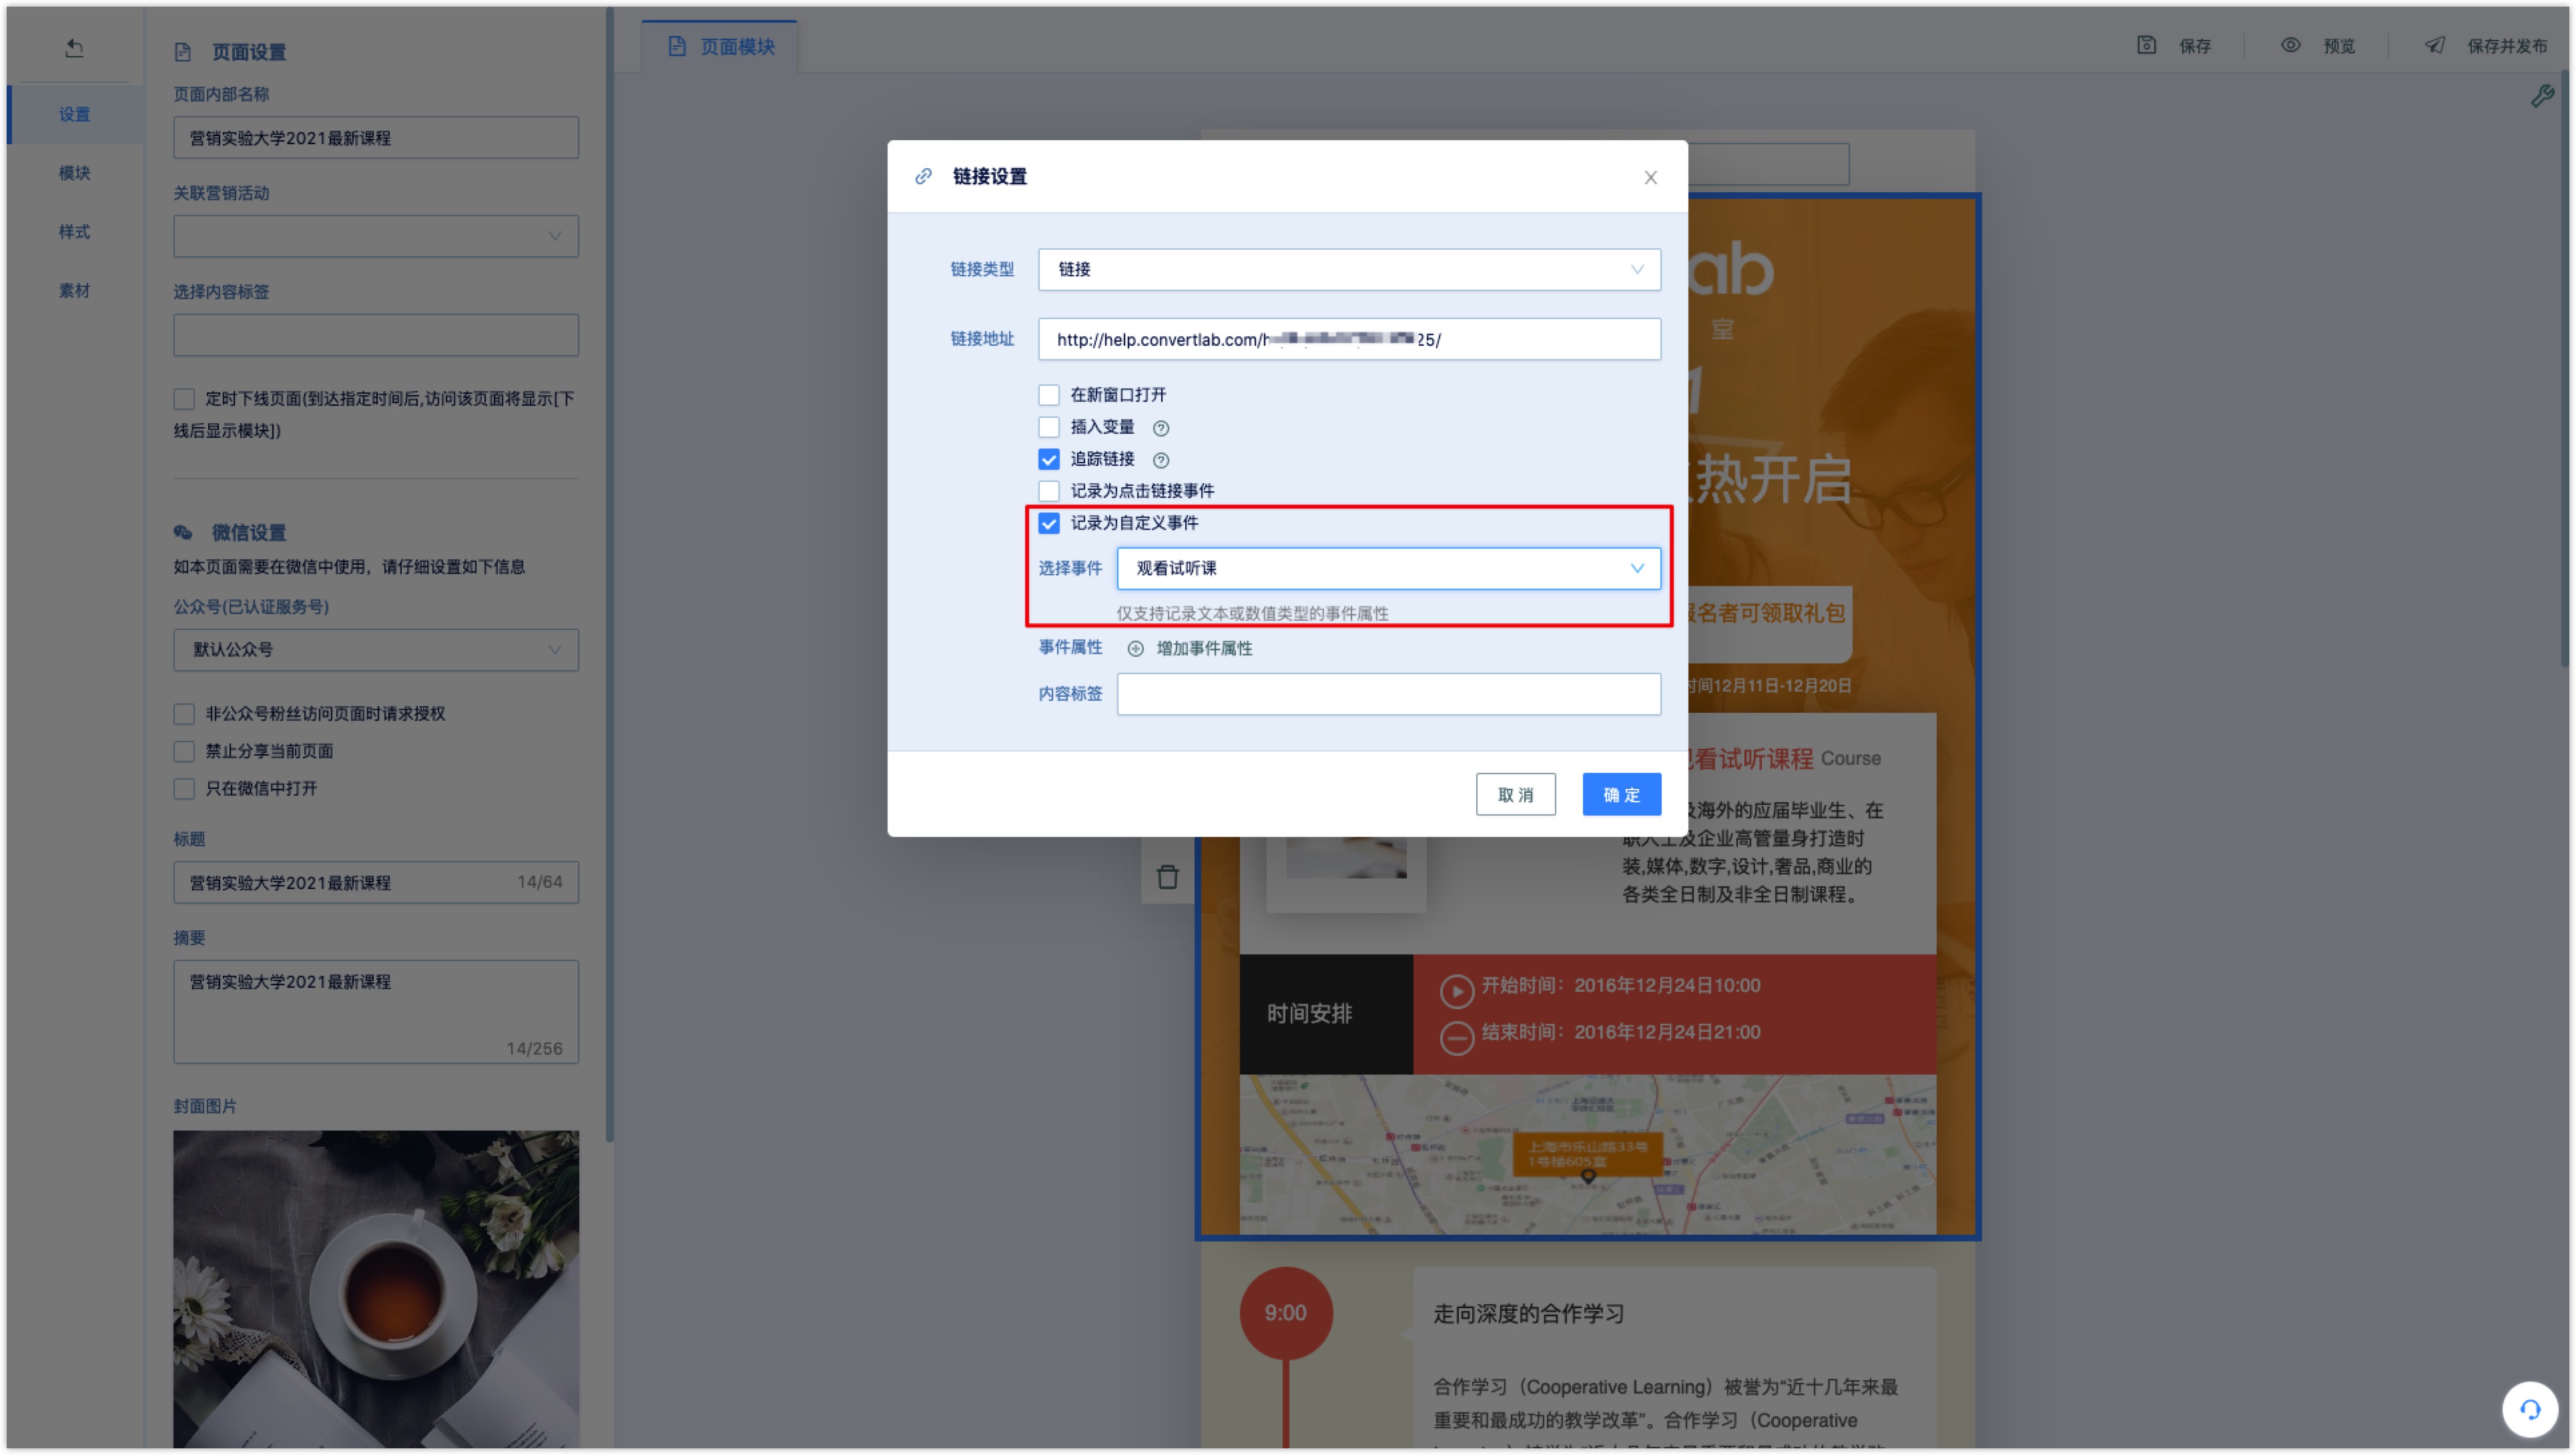Click the 保存 button label
Viewport: 2576px width, 1455px height.
[2195, 46]
